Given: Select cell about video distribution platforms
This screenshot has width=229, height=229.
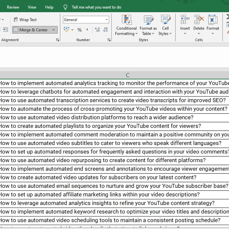Looking at the screenshot, I should [114, 118].
